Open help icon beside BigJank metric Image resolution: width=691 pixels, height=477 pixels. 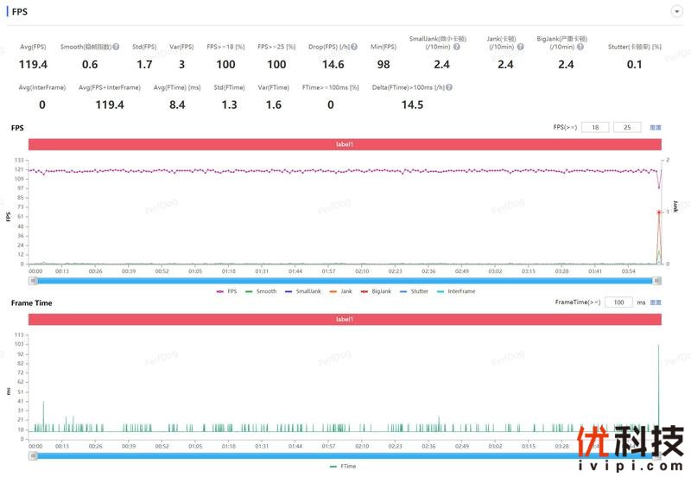[580, 47]
